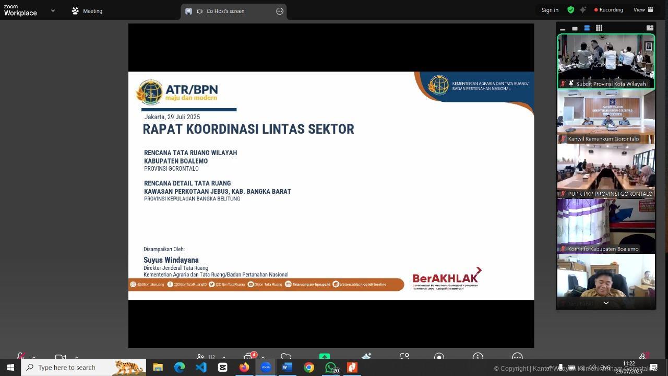Open Firefox from the taskbar
This screenshot has height=376, width=668.
click(244, 368)
